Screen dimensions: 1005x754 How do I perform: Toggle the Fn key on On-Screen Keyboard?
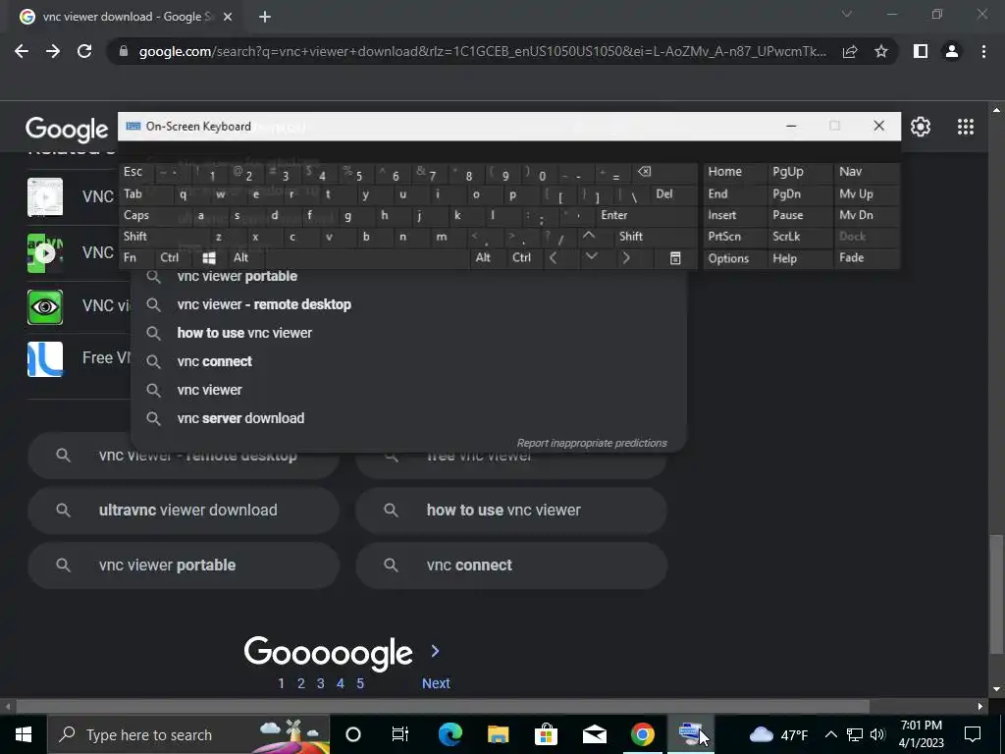[x=131, y=258]
